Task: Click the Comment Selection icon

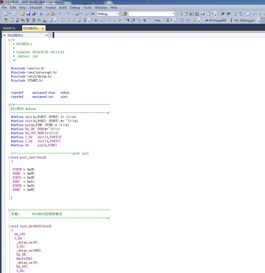Action: [x=235, y=14]
